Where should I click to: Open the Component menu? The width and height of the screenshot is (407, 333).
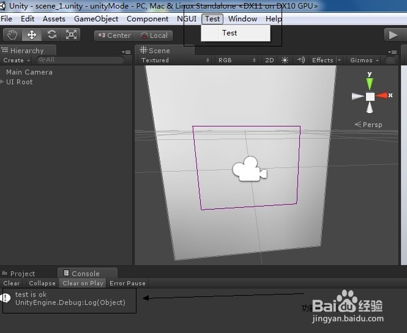pos(147,19)
